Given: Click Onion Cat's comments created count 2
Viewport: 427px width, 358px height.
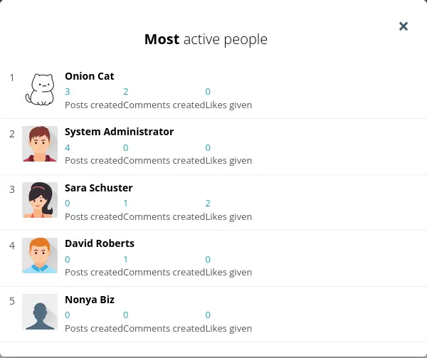Looking at the screenshot, I should (x=126, y=92).
